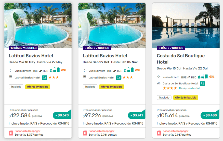The width and height of the screenshot is (223, 141).
Task: Click the Pasaporte Despegar icon on the third card
Action: pos(159,133)
